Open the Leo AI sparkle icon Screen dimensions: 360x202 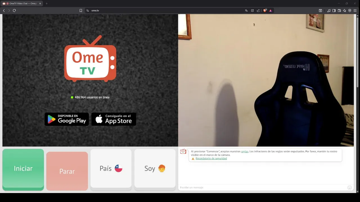345,10
